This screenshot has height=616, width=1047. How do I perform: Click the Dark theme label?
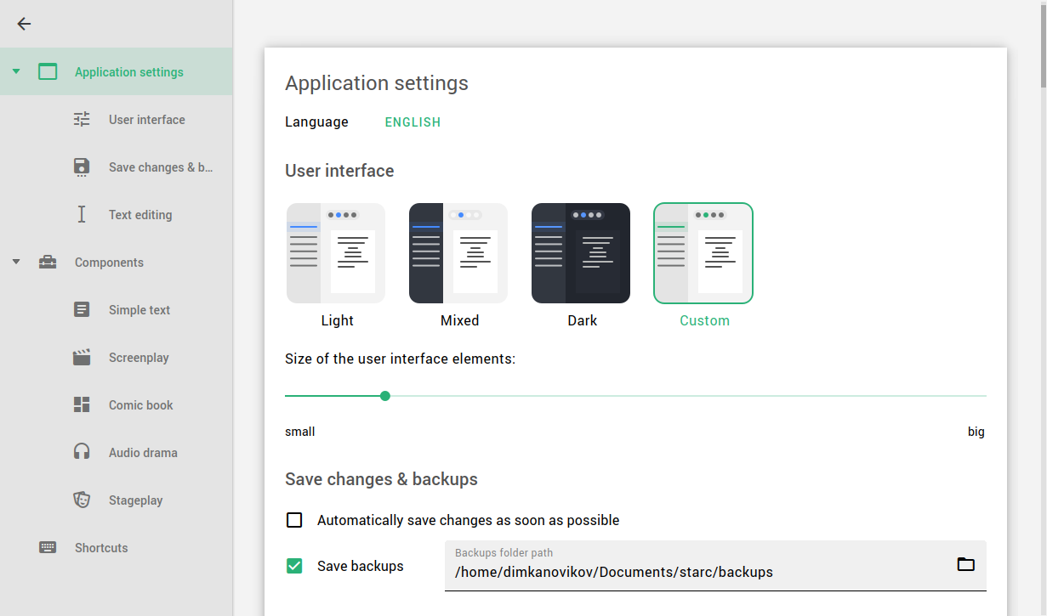coord(583,320)
